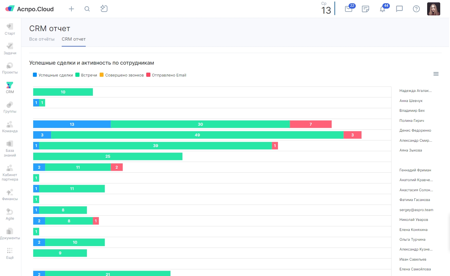Click the green Встречи legend swatch
This screenshot has width=450, height=276.
77,75
